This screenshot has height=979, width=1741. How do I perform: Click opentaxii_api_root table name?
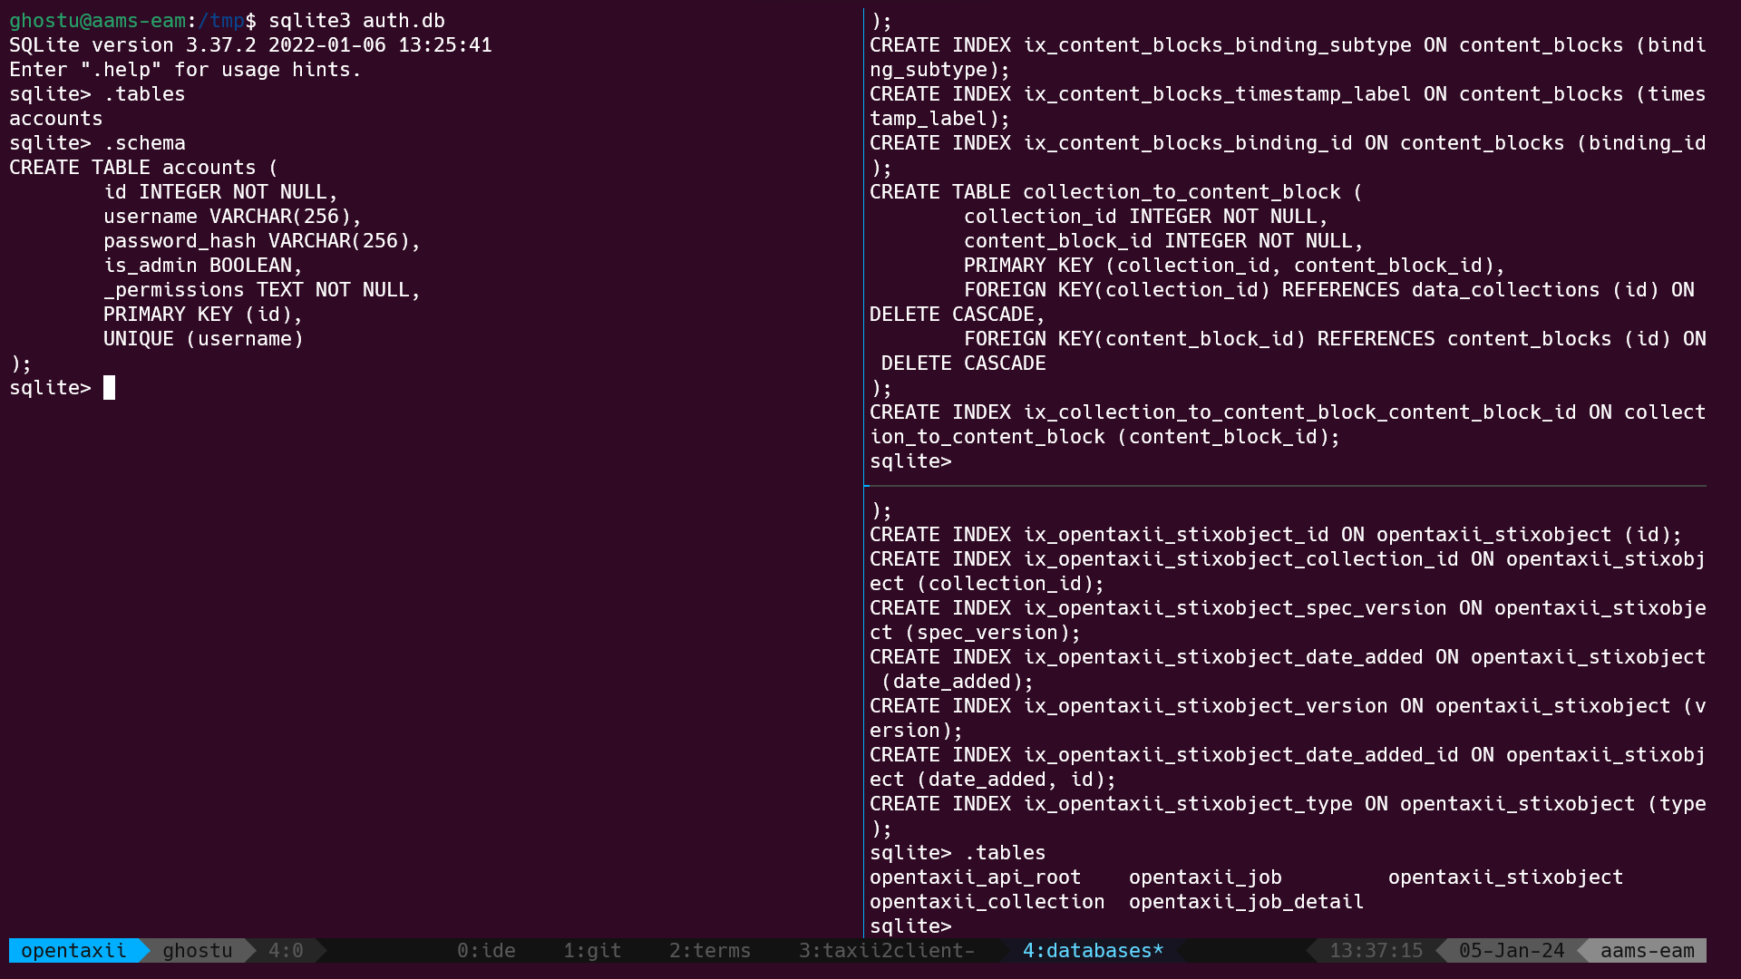(975, 877)
